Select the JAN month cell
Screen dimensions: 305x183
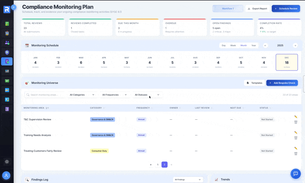click(35, 63)
